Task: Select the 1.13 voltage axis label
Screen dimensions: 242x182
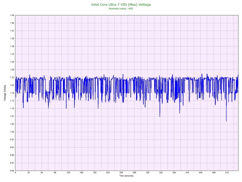Action: point(12,101)
